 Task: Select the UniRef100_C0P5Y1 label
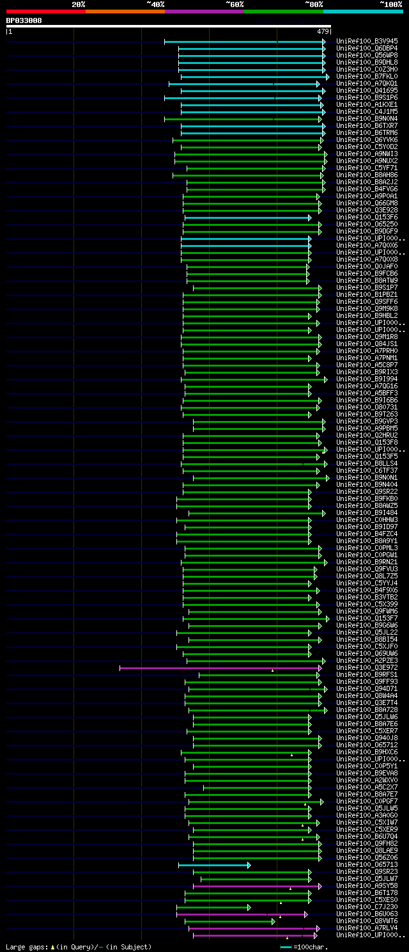point(367,766)
